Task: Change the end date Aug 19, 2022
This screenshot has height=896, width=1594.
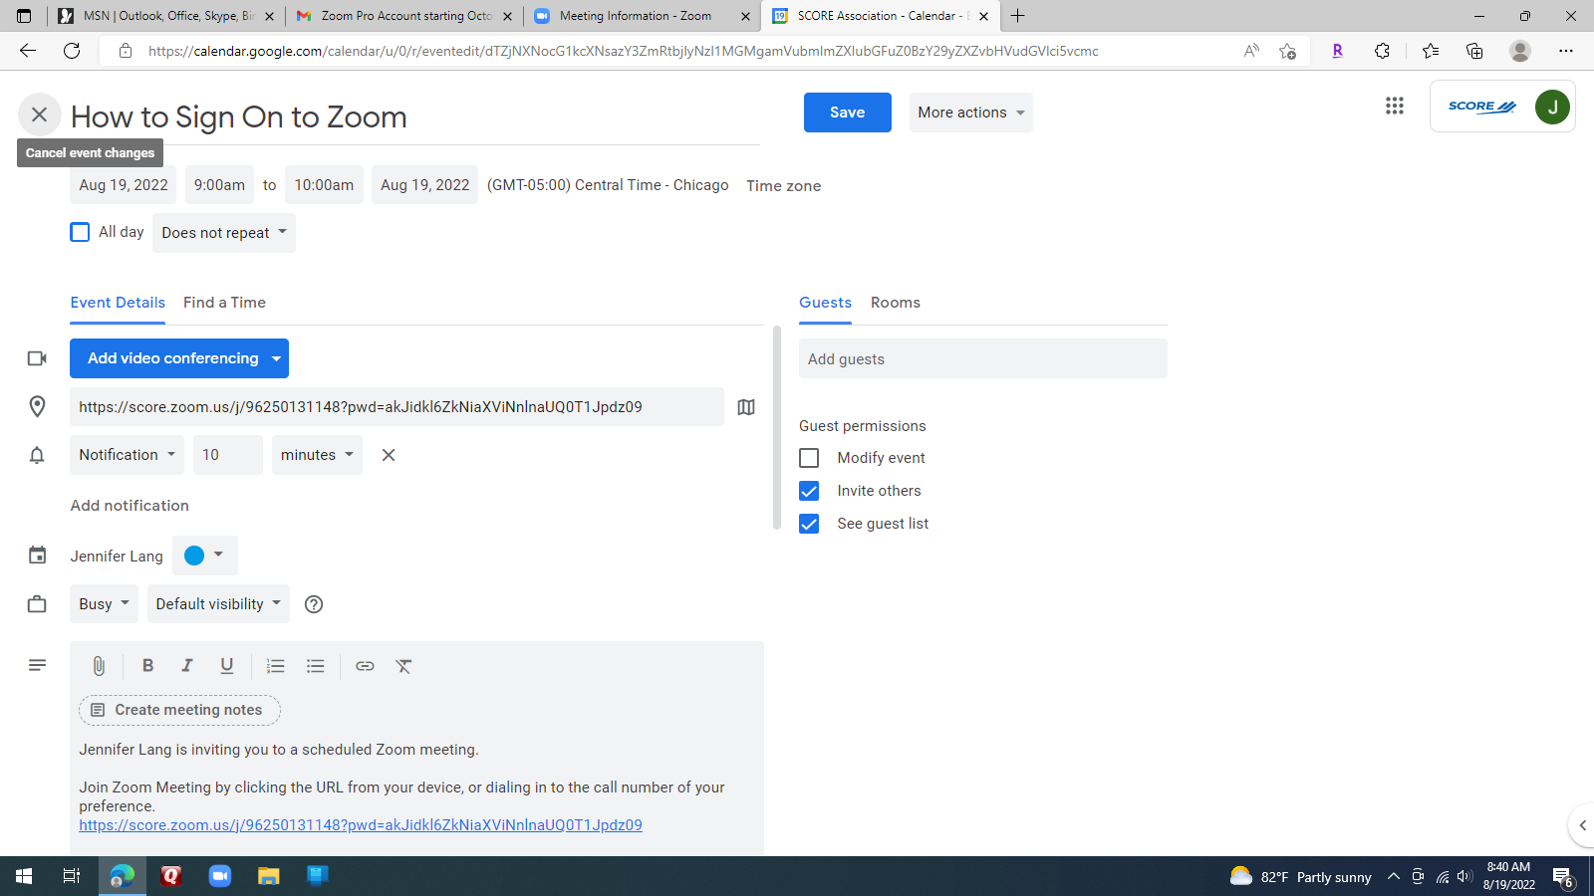Action: click(424, 185)
